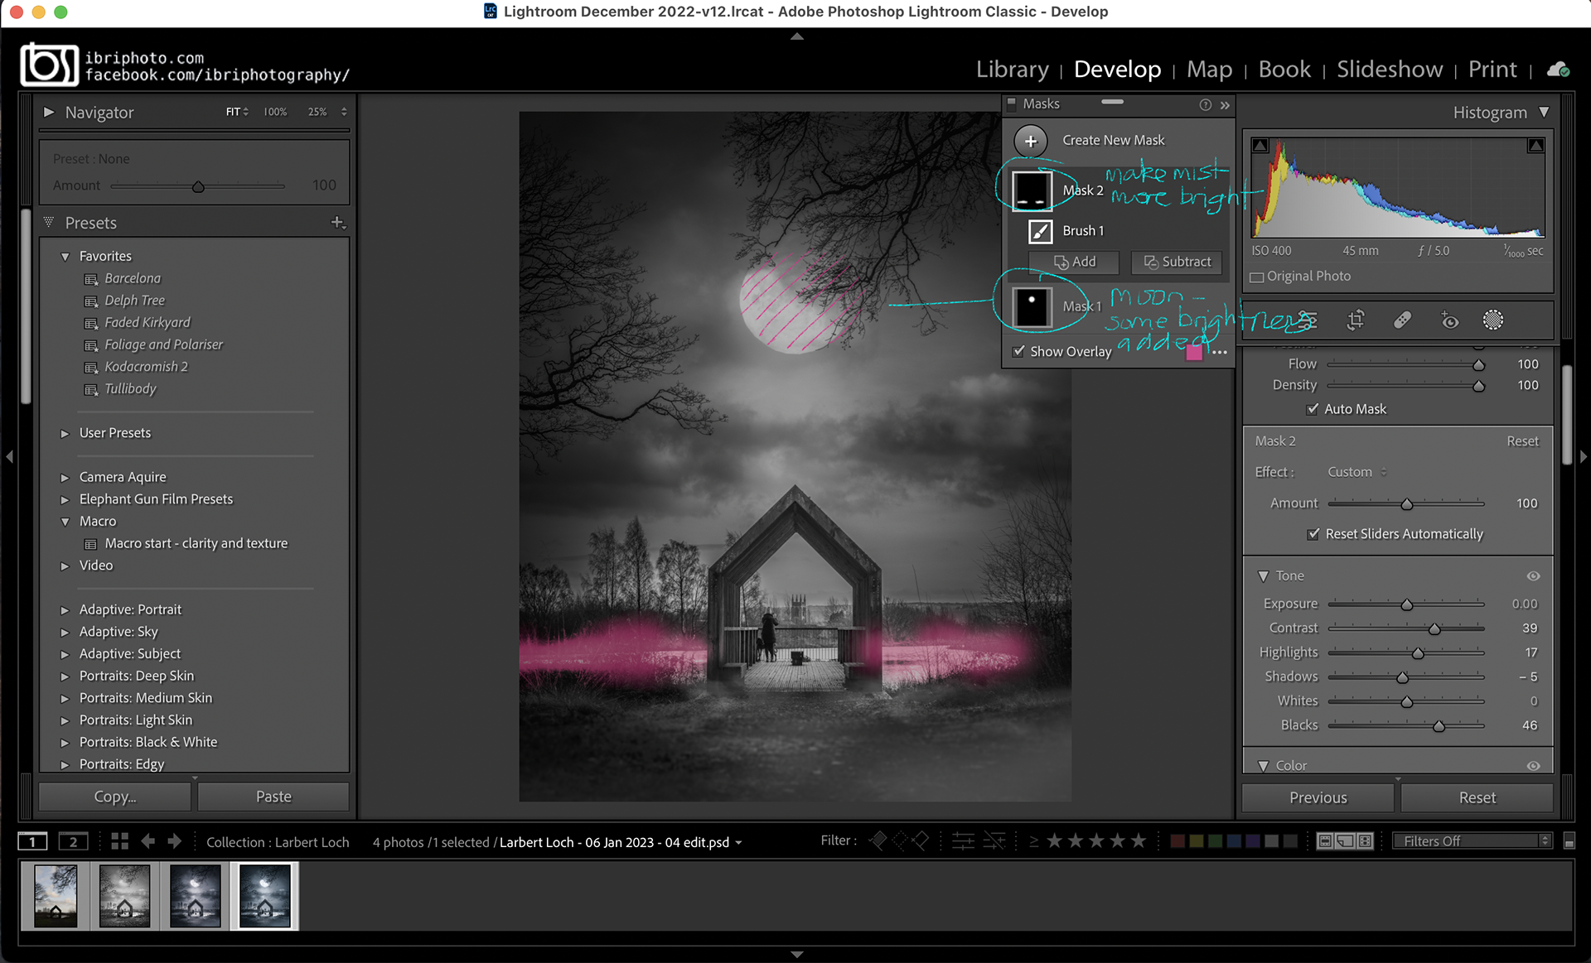Expand the Navigator panel

click(x=49, y=112)
